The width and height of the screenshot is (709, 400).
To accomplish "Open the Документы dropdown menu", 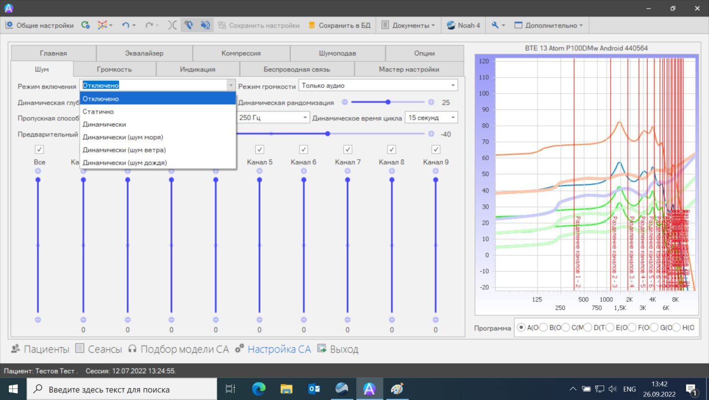I will coord(408,25).
